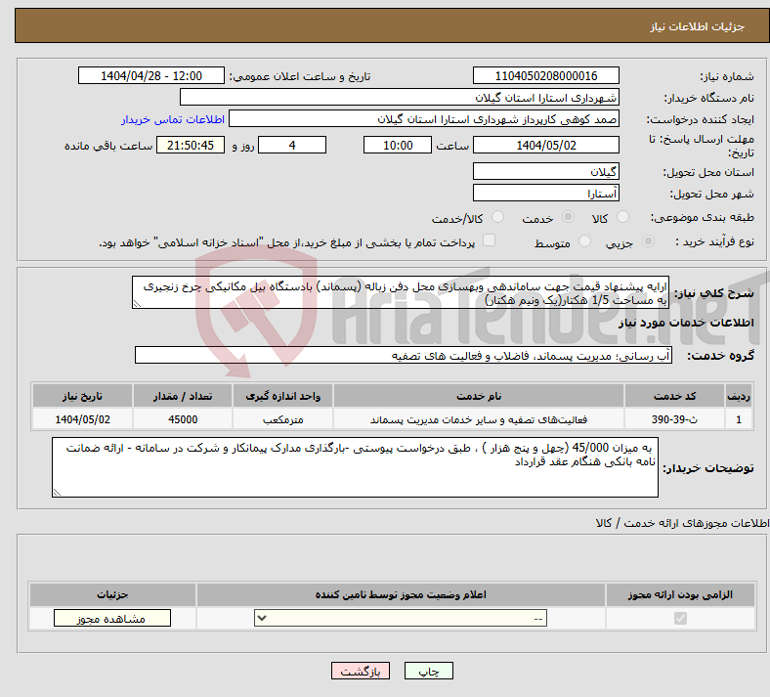Click the remaining days field showing 4

click(x=292, y=145)
